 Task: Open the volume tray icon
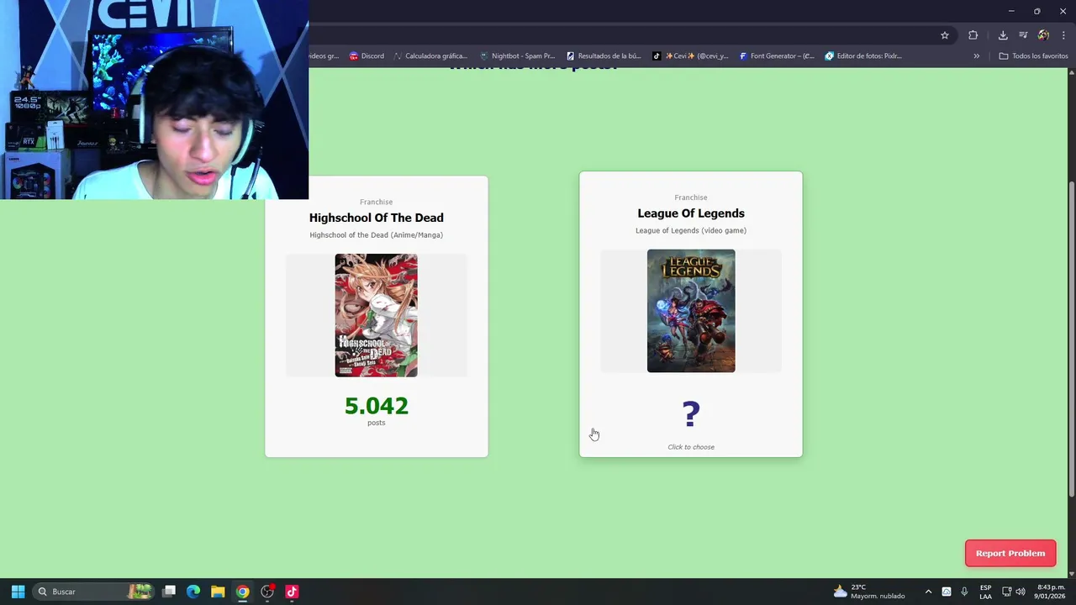(1021, 592)
